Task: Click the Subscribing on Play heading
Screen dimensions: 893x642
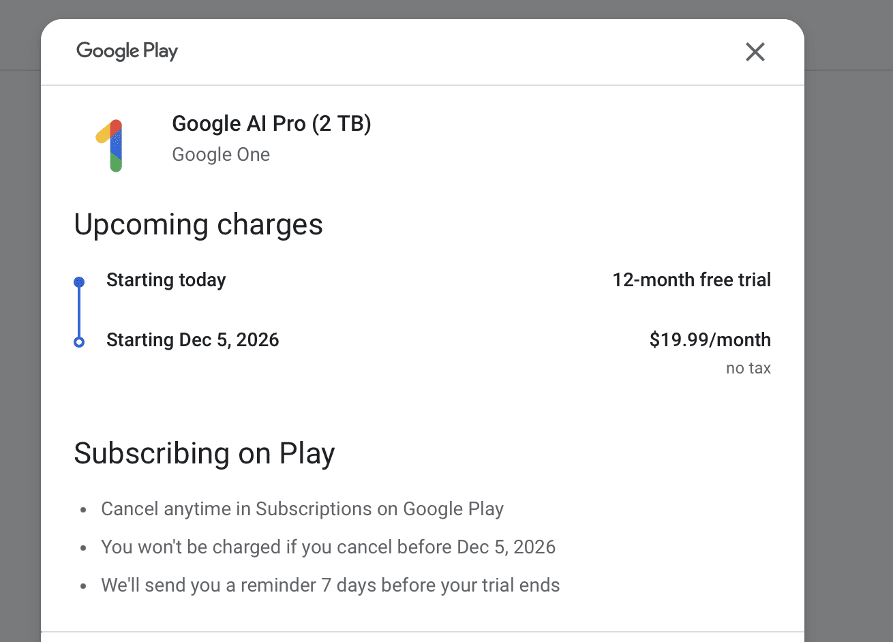Action: [x=204, y=454]
